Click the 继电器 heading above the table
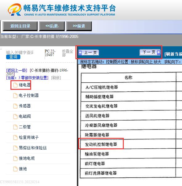Screen dimensions: 182x186 click(x=89, y=67)
